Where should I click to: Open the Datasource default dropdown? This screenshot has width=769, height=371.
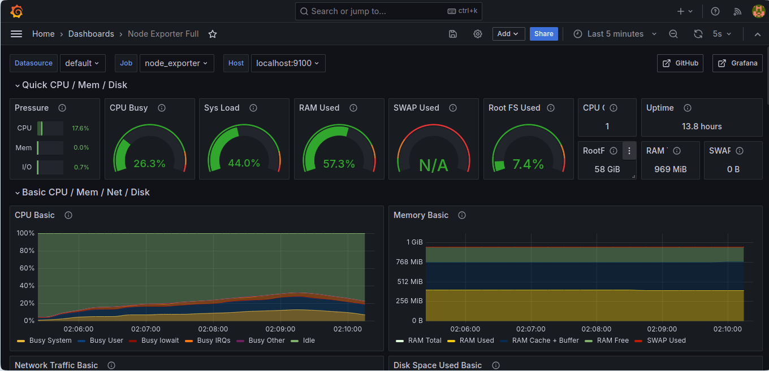(x=83, y=63)
